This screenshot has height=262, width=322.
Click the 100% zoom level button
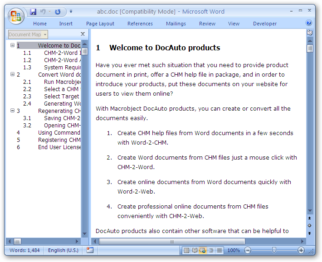tap(234, 250)
